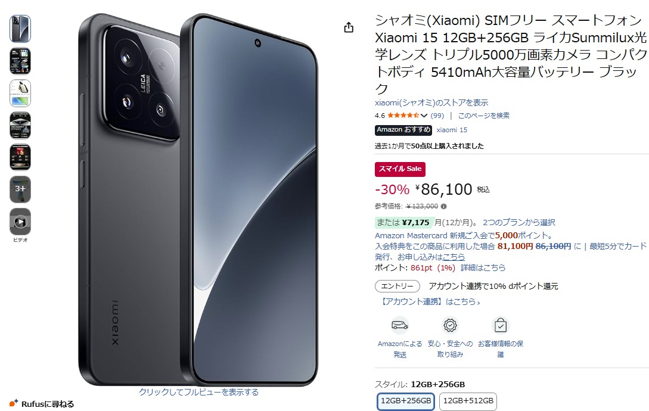Open point details 詳細はこちら link
The width and height of the screenshot is (649, 411).
(483, 268)
